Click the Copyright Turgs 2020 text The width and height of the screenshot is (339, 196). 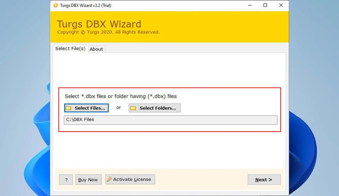[x=108, y=32]
